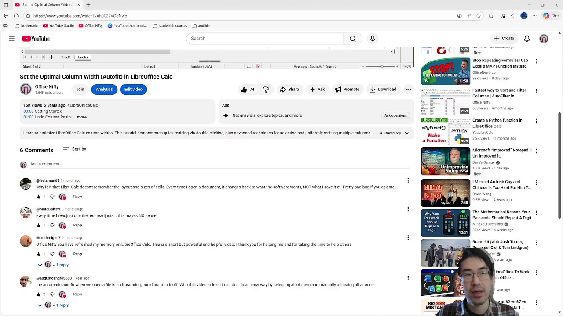Open the browser Settings and more menu
Screen dimensions: 563x316
pos(534,16)
